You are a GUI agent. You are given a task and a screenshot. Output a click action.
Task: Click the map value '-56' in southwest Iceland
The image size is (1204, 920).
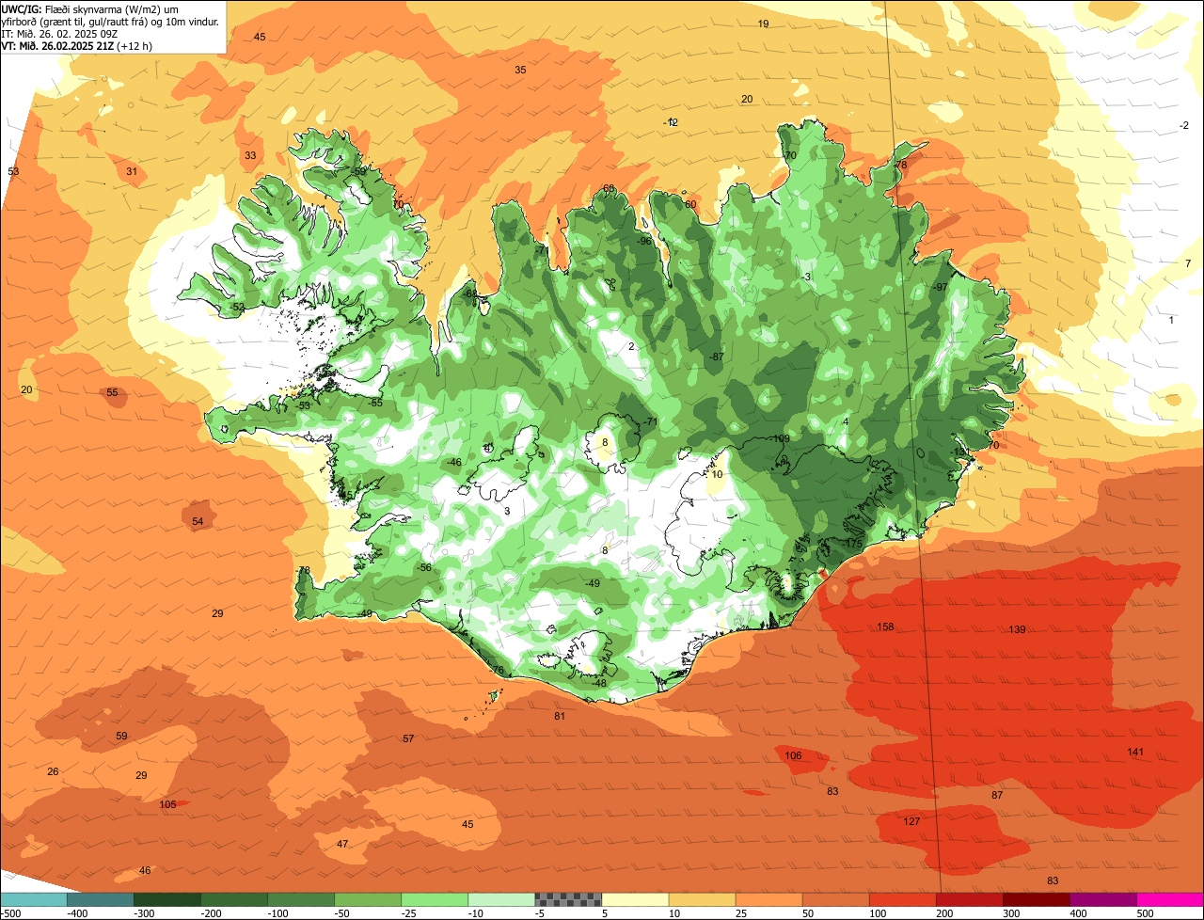[424, 568]
